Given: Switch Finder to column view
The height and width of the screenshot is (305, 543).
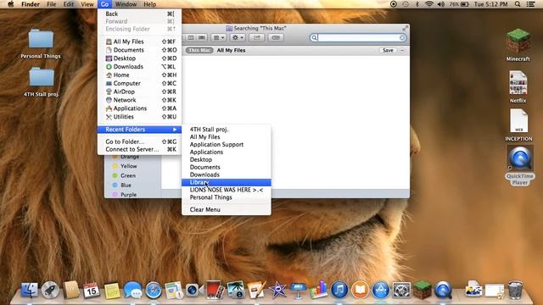Looking at the screenshot, I should (x=191, y=37).
